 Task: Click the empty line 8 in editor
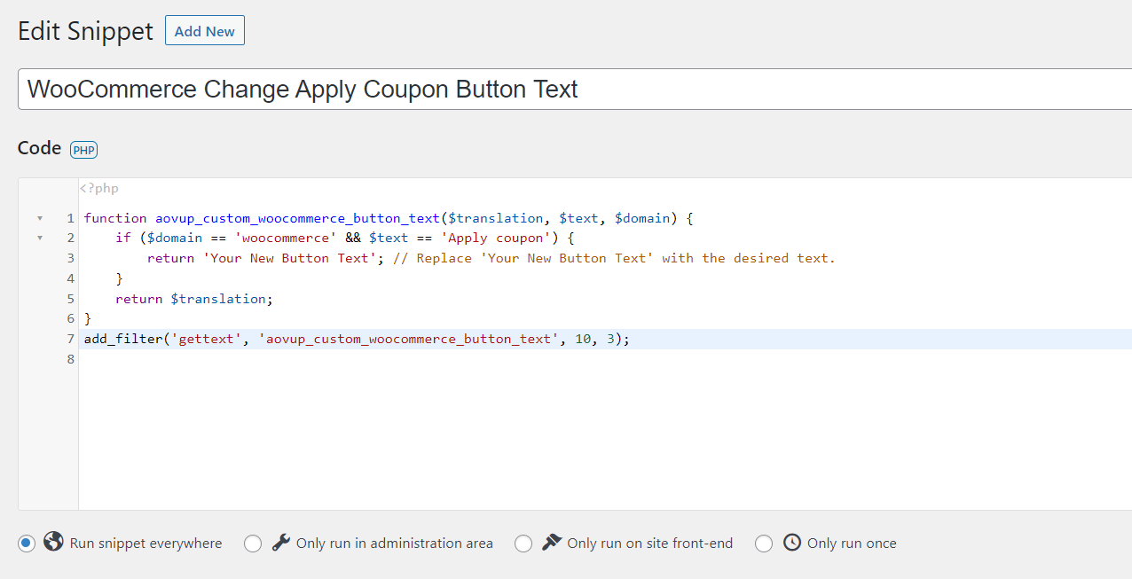click(605, 359)
